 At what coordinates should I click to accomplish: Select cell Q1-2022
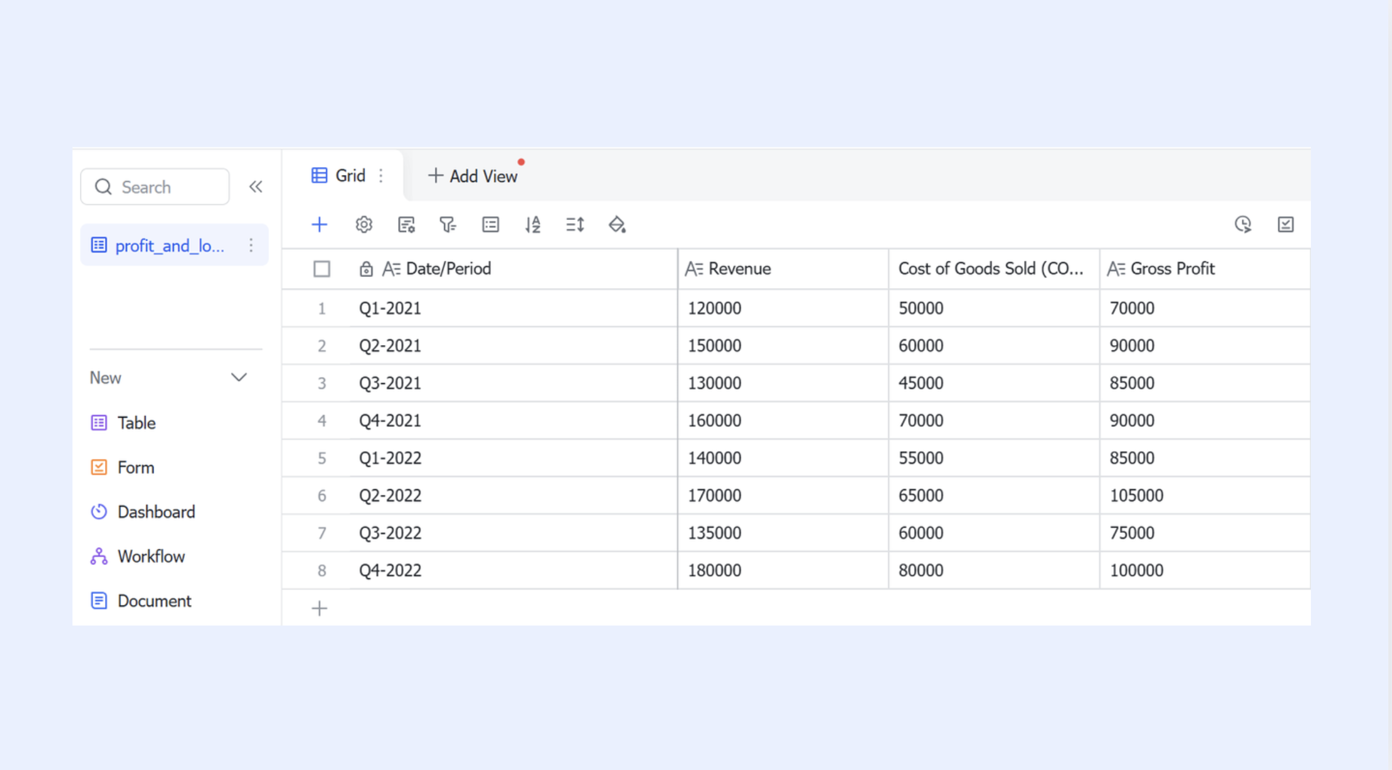[514, 458]
